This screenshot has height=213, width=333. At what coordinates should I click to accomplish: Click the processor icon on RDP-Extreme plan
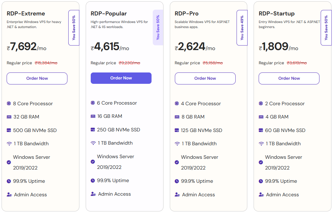pyautogui.click(x=9, y=103)
